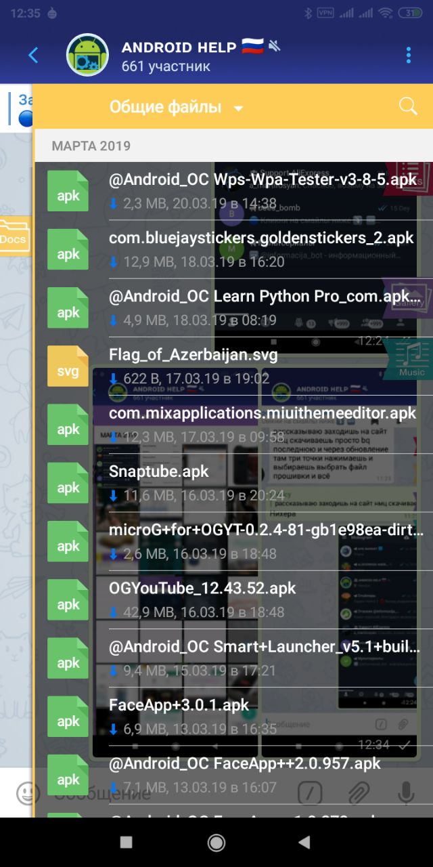
Task: Select FaceApp+3.0.1.apk file name
Action: click(x=179, y=704)
